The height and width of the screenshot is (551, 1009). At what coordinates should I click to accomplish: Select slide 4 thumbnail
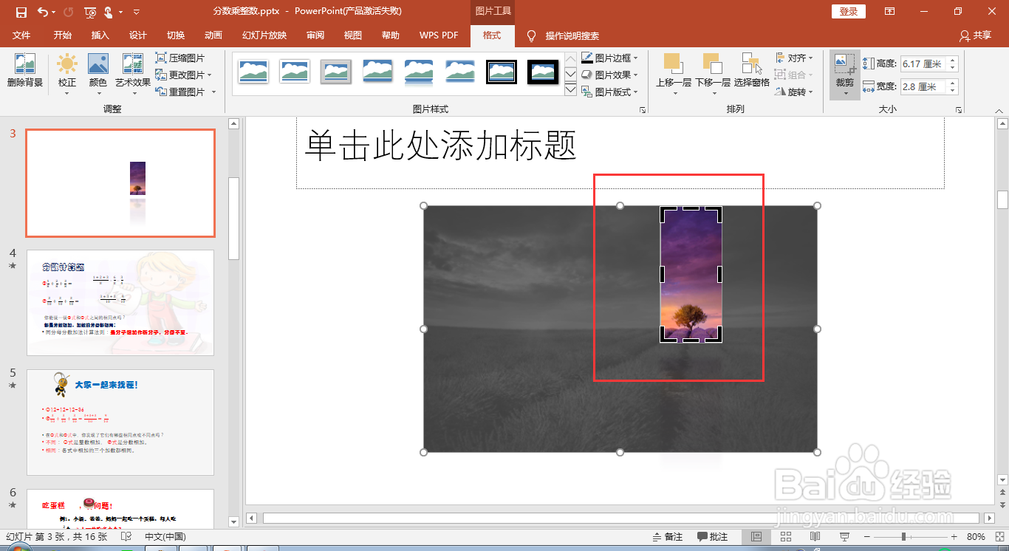pos(120,303)
